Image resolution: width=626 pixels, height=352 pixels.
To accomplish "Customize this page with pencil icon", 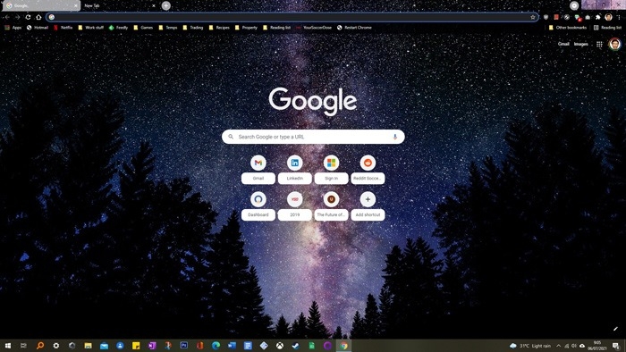I will (615, 329).
